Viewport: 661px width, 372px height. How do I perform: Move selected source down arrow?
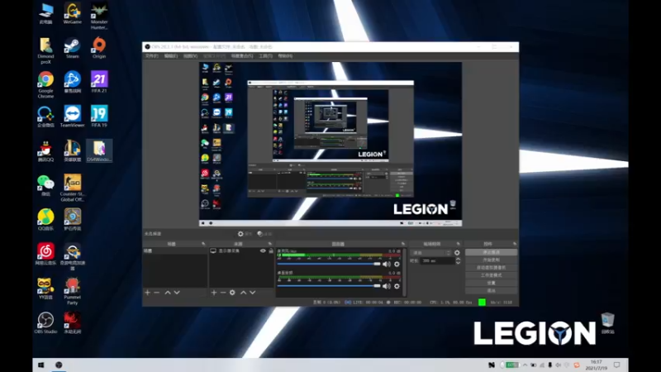click(x=253, y=293)
